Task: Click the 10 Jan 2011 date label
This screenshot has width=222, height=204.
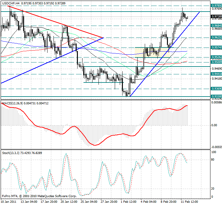Action: (8, 202)
